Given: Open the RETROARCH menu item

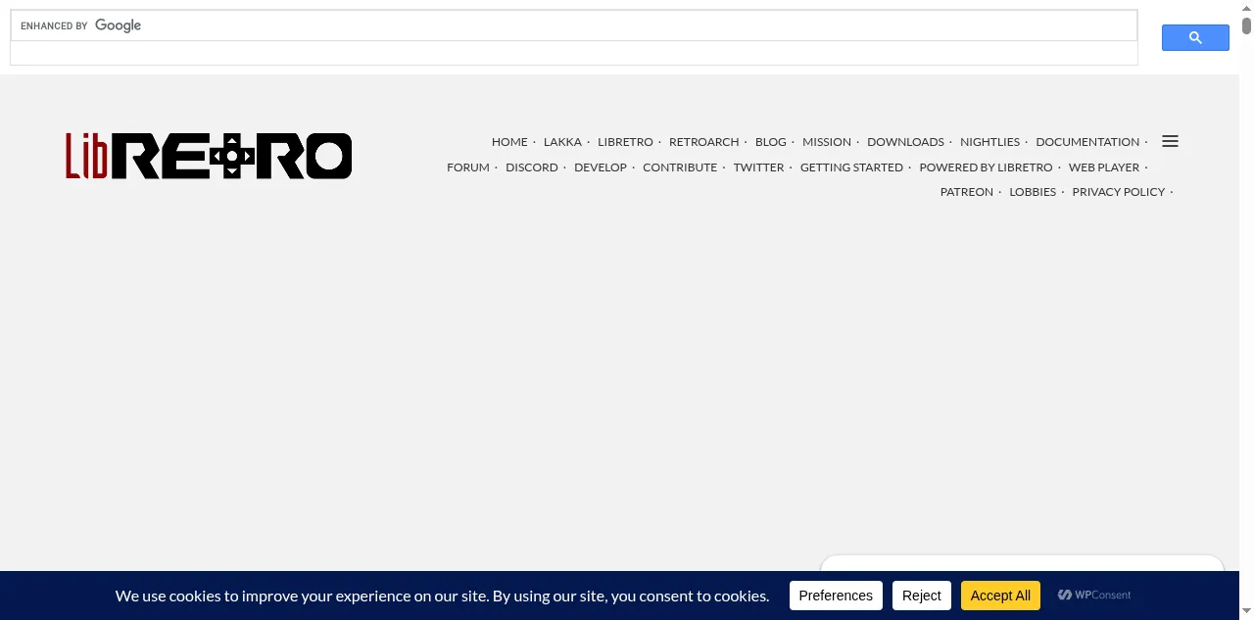Looking at the screenshot, I should click(x=703, y=142).
